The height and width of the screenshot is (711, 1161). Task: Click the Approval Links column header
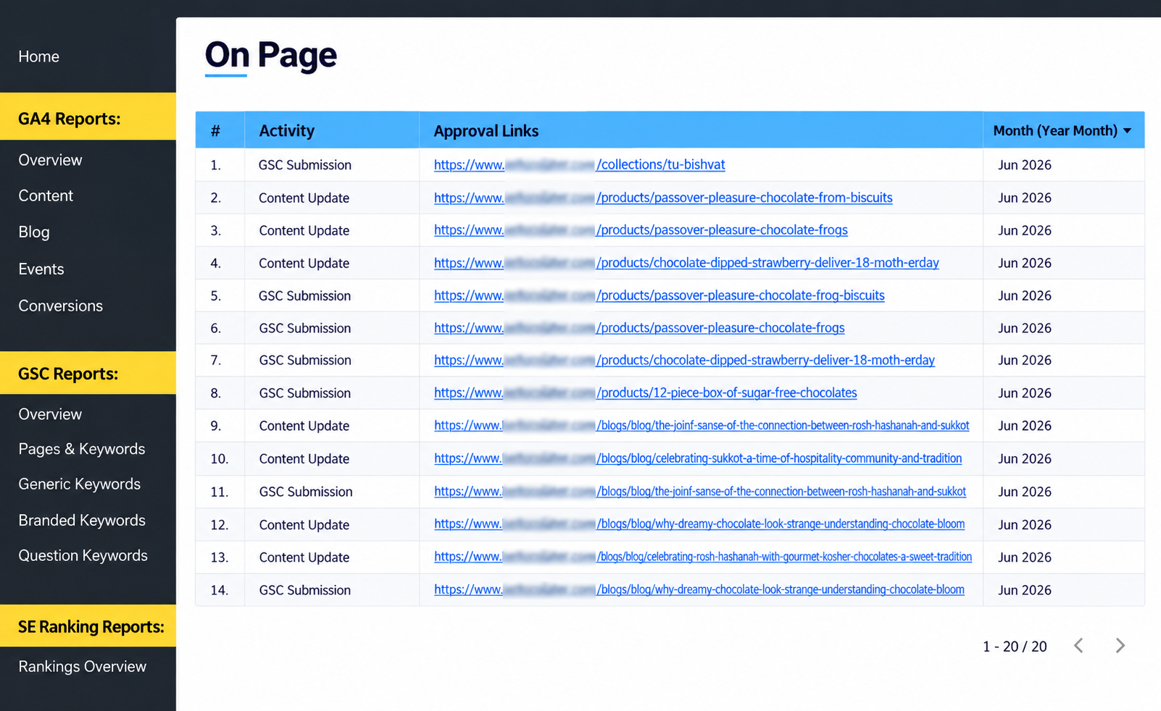[486, 131]
